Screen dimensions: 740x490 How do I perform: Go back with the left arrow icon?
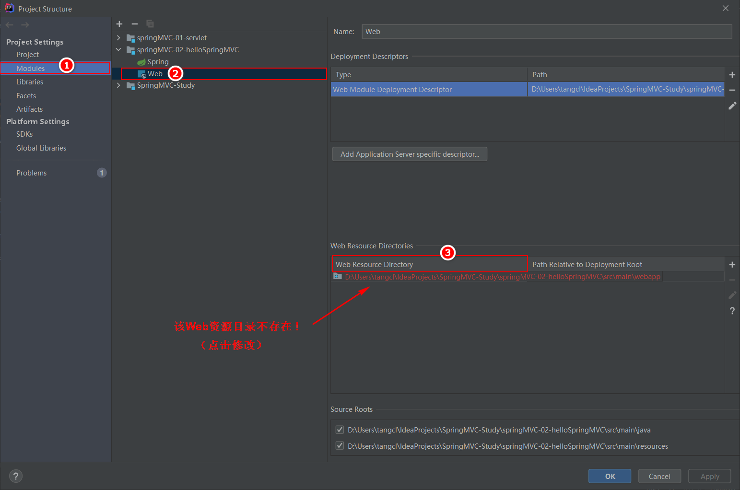[x=10, y=25]
